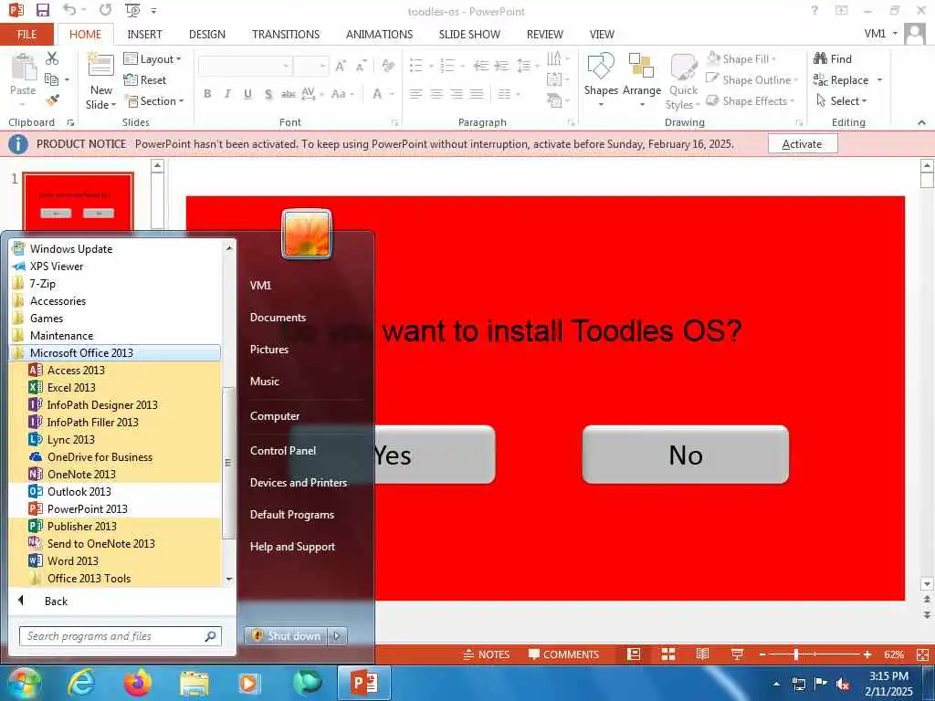Open the Section dropdown
Screen dimensions: 935x701
[153, 100]
